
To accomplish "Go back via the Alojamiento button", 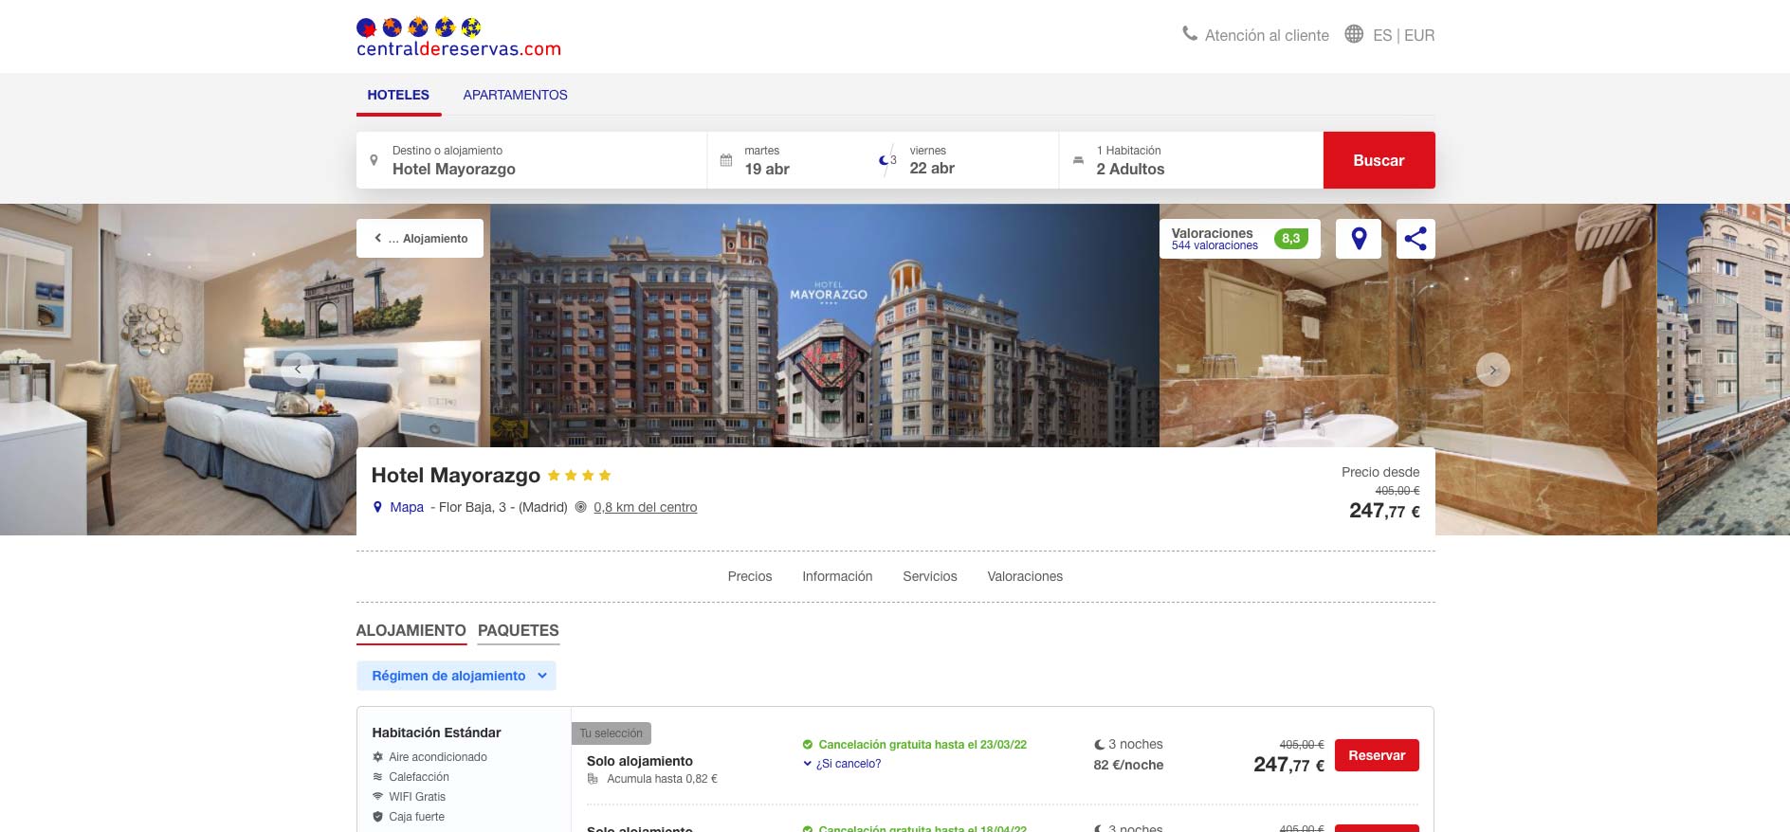I will [x=420, y=239].
